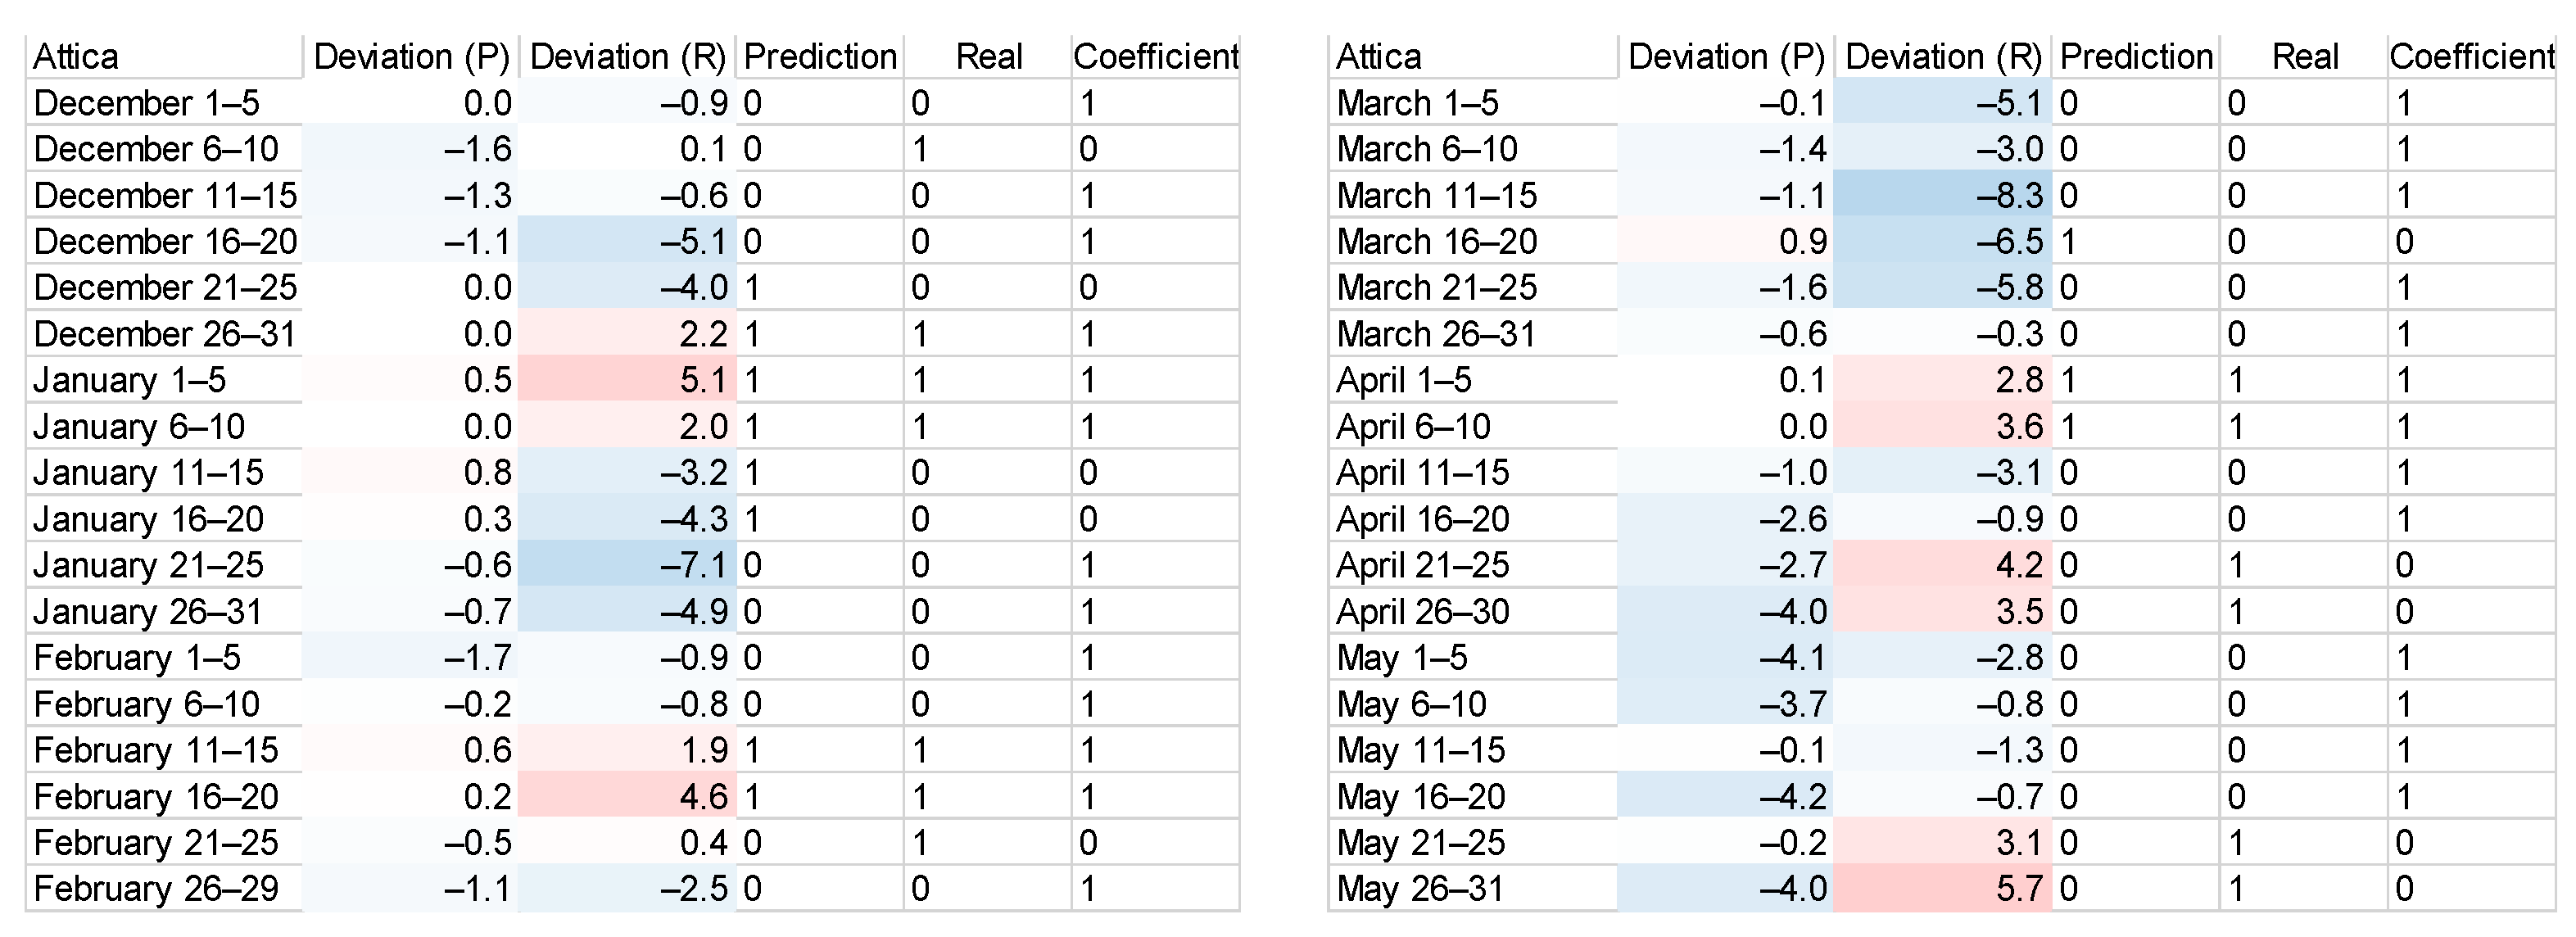
Task: Click the April 26–30 row label
Action: [x=1422, y=611]
